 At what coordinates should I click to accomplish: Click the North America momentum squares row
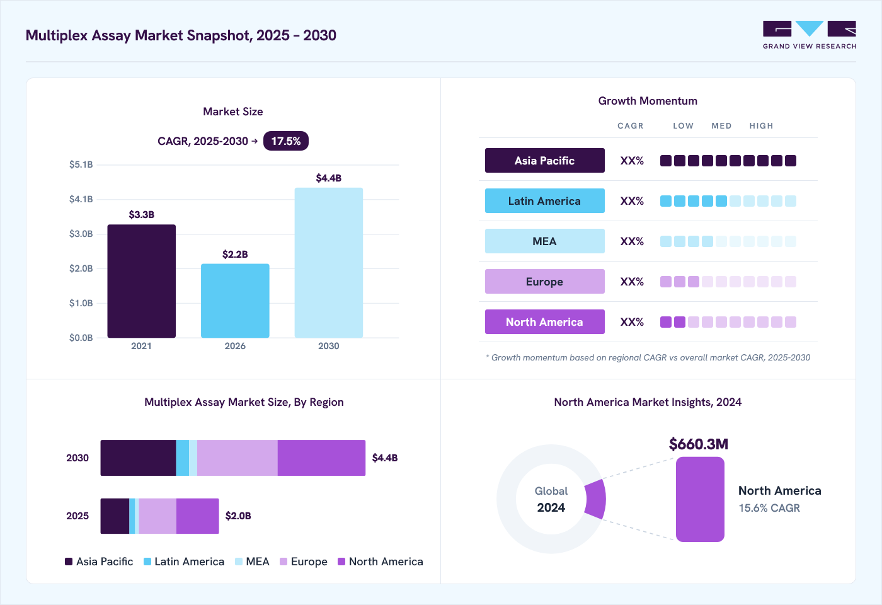728,322
